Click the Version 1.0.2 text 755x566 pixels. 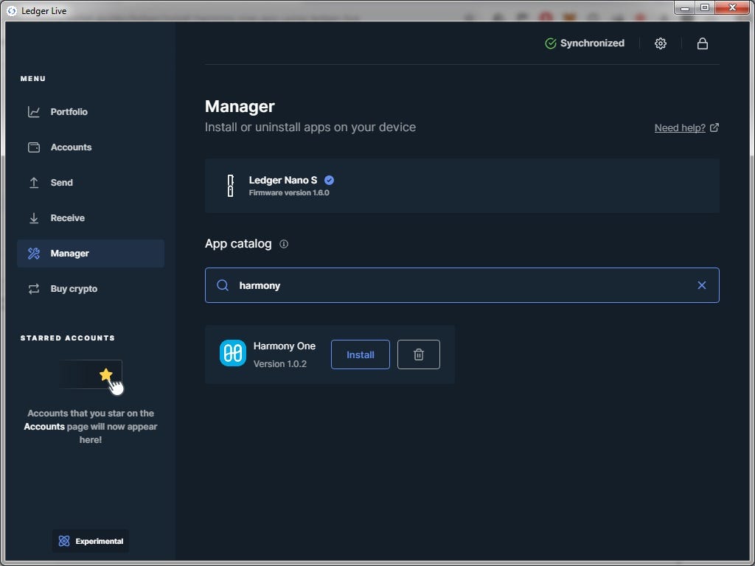279,364
